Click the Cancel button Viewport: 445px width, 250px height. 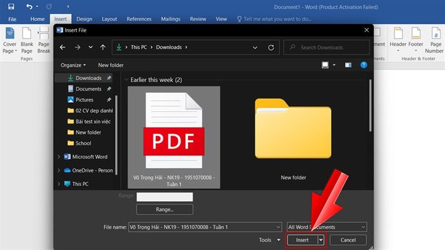[348, 240]
